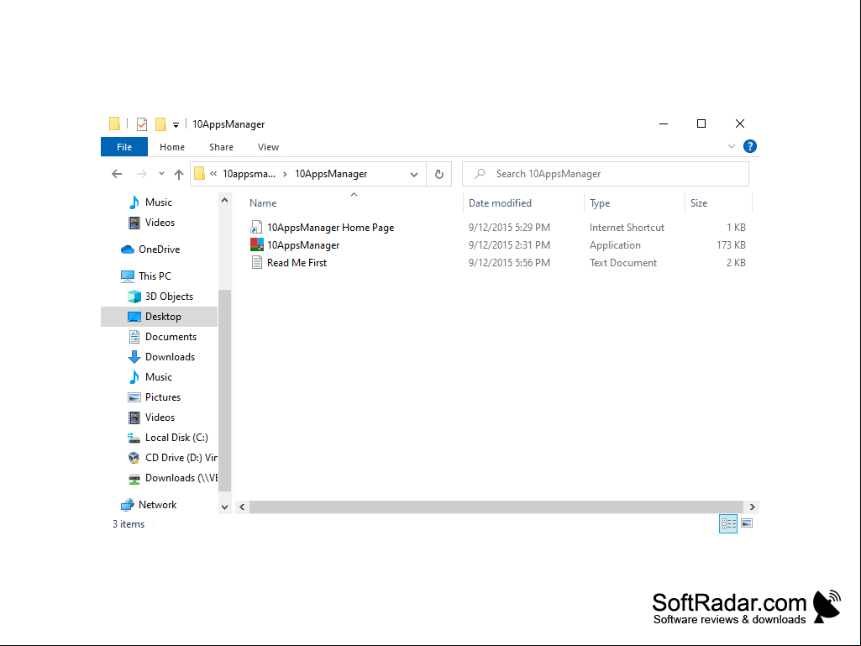Screen dimensions: 861x646
Task: Expand the ribbon with the chevron
Action: coord(732,146)
